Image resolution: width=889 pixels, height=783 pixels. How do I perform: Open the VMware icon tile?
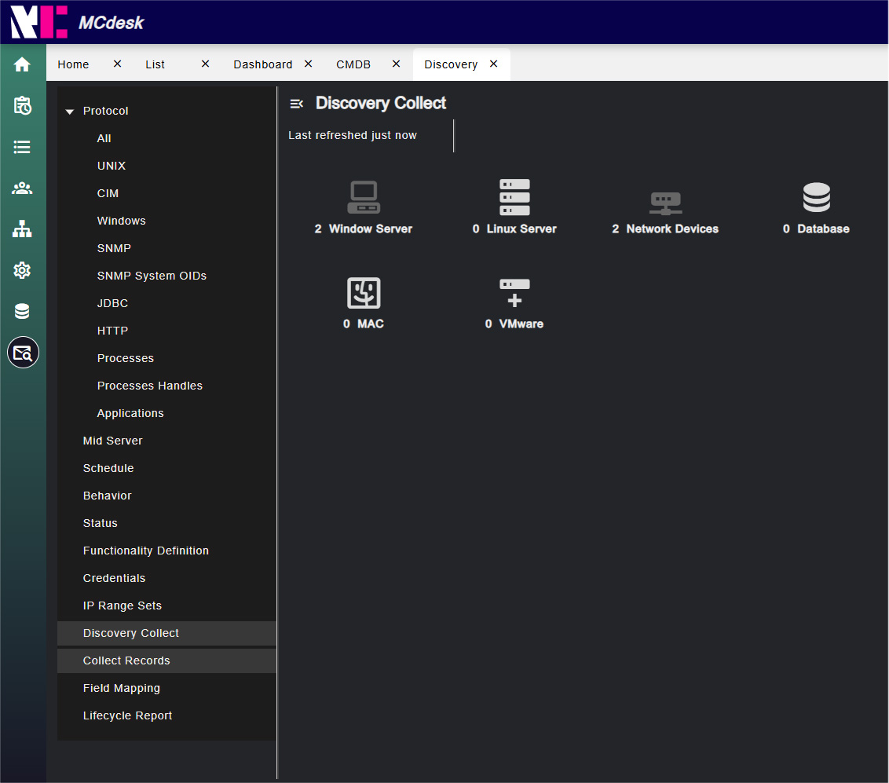click(x=514, y=293)
